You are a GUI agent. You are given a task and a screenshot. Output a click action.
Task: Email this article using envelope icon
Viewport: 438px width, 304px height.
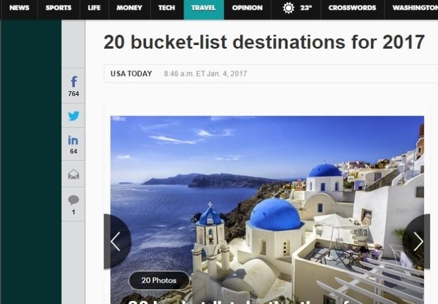pyautogui.click(x=74, y=174)
